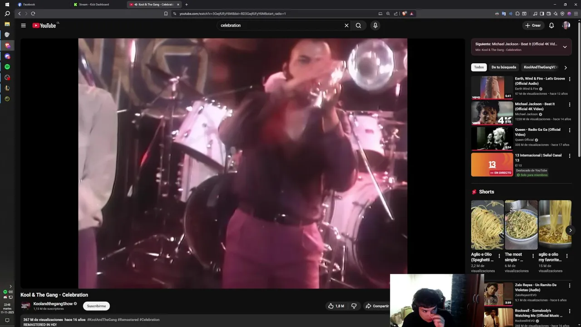
Task: Open the KoolandthegangShow channel link
Action: tap(53, 304)
